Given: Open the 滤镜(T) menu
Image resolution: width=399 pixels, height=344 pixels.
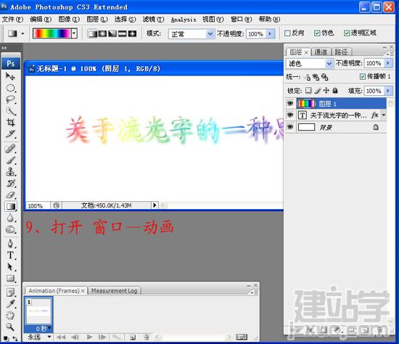Looking at the screenshot, I should click(153, 20).
